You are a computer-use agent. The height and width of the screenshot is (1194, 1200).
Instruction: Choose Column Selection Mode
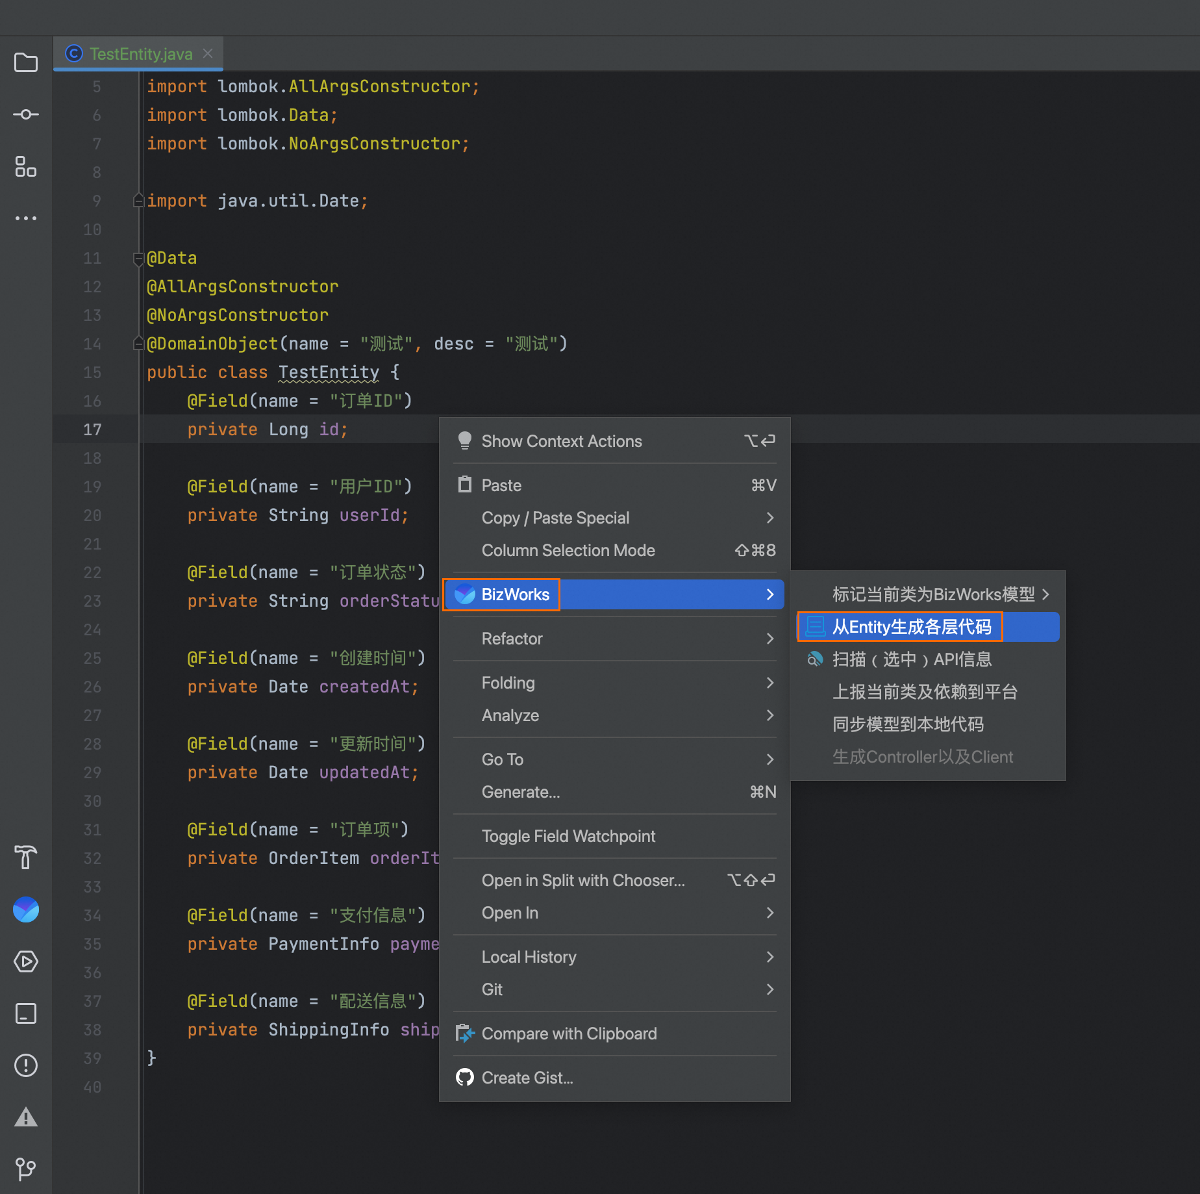[615, 550]
